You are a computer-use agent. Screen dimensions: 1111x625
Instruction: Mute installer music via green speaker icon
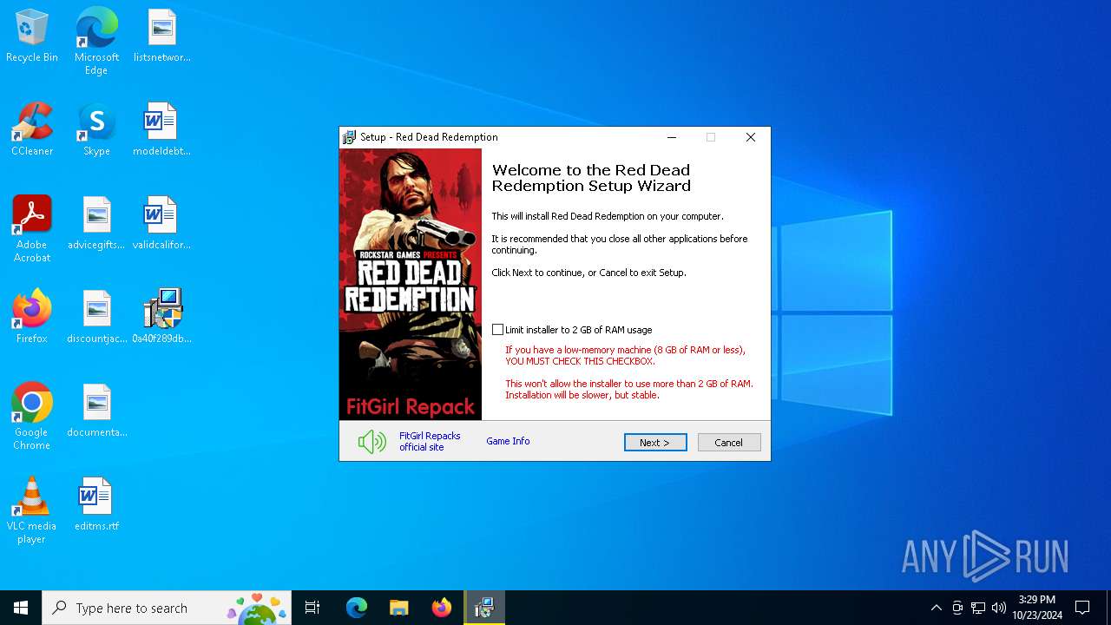pos(372,442)
